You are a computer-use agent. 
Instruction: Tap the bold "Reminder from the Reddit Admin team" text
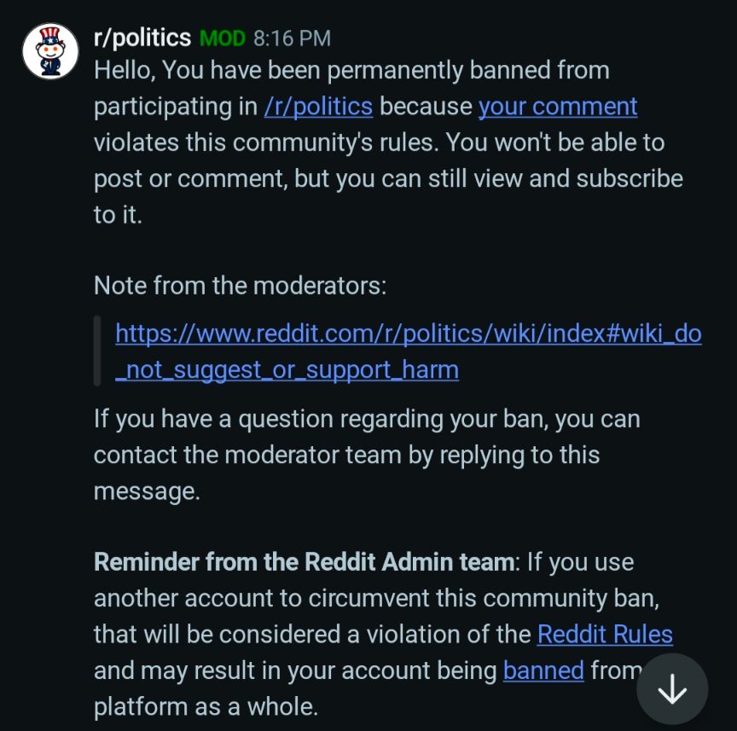pos(305,562)
